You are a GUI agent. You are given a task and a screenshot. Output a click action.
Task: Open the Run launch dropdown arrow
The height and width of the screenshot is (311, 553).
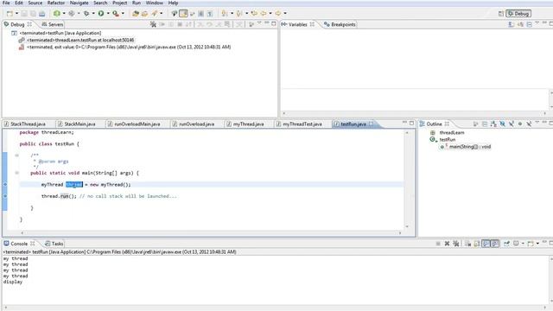click(108, 14)
